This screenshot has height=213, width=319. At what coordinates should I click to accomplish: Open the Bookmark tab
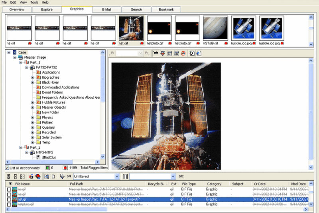166,10
